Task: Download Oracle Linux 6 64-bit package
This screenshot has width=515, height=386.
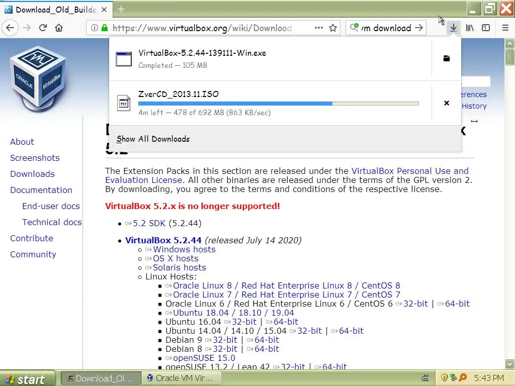Action: point(457,304)
